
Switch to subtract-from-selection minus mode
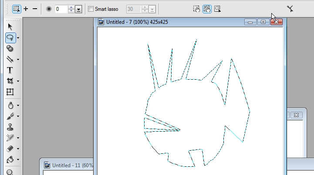coord(35,9)
